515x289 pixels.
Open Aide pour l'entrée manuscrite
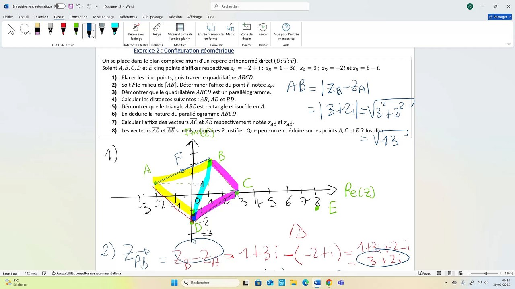pyautogui.click(x=286, y=32)
